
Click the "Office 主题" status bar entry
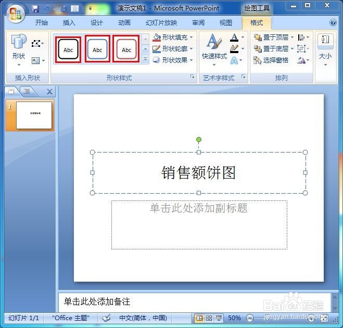[71, 318]
